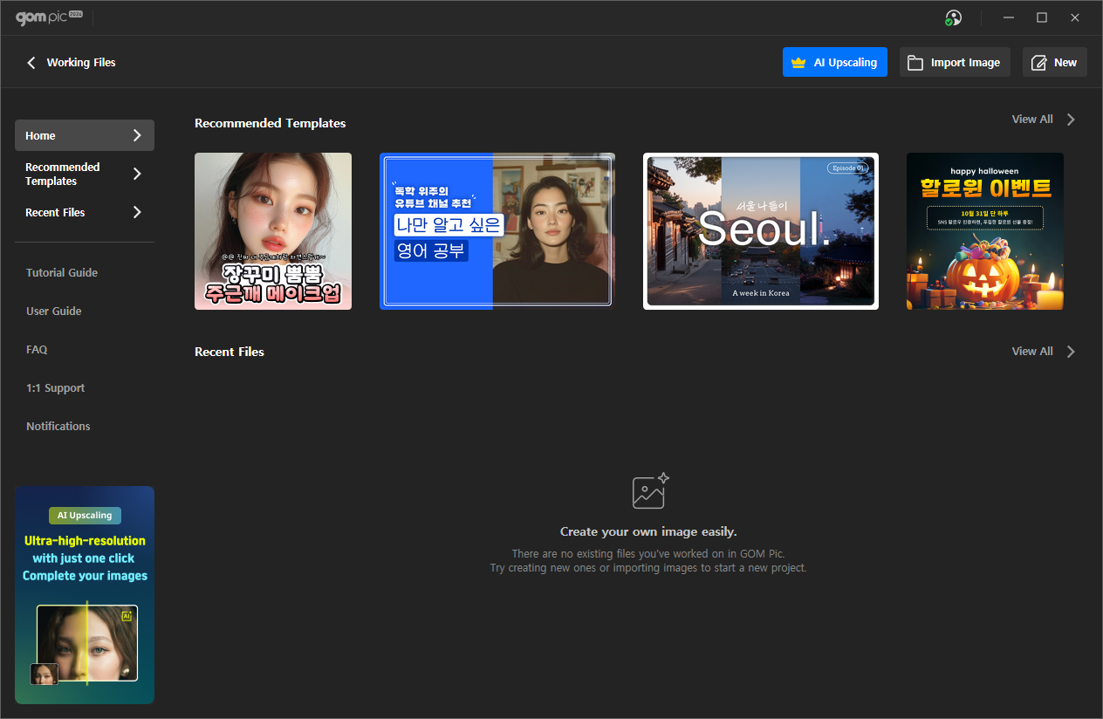1103x719 pixels.
Task: Click the empty-state image sparkle icon
Action: (650, 490)
